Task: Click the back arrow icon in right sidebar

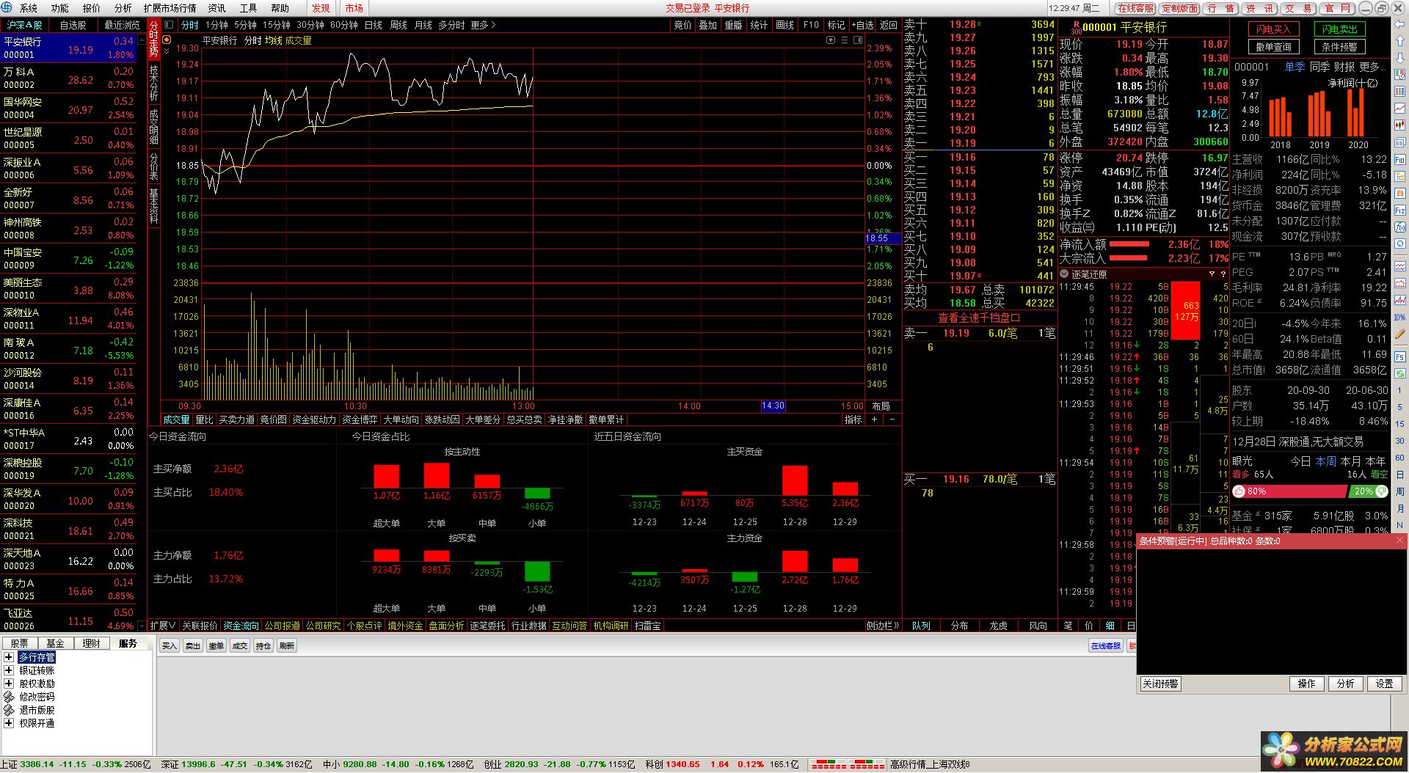Action: coord(1400,24)
